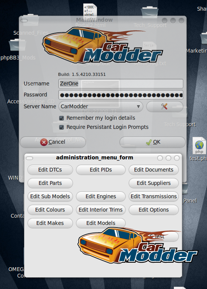
Task: Click the Edit Sub Models button
Action: (x=50, y=196)
